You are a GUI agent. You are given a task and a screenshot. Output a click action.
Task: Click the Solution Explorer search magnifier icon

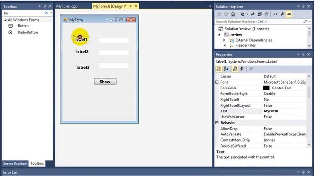(x=305, y=22)
